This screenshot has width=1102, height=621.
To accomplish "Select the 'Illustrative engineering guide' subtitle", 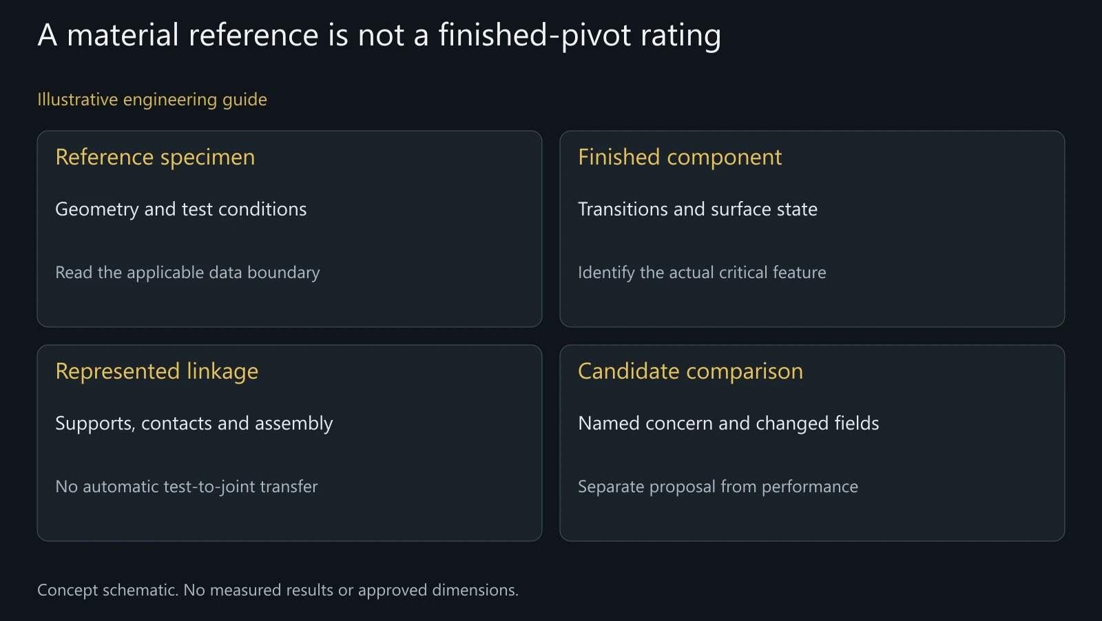I will pos(152,100).
